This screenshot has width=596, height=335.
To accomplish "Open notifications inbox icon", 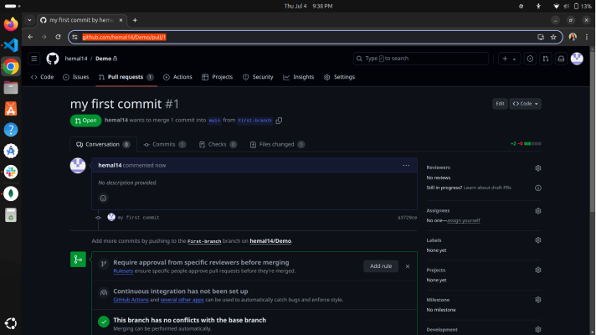I will point(561,59).
